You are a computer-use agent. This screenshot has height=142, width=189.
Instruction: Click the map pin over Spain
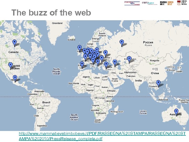pos(82,65)
